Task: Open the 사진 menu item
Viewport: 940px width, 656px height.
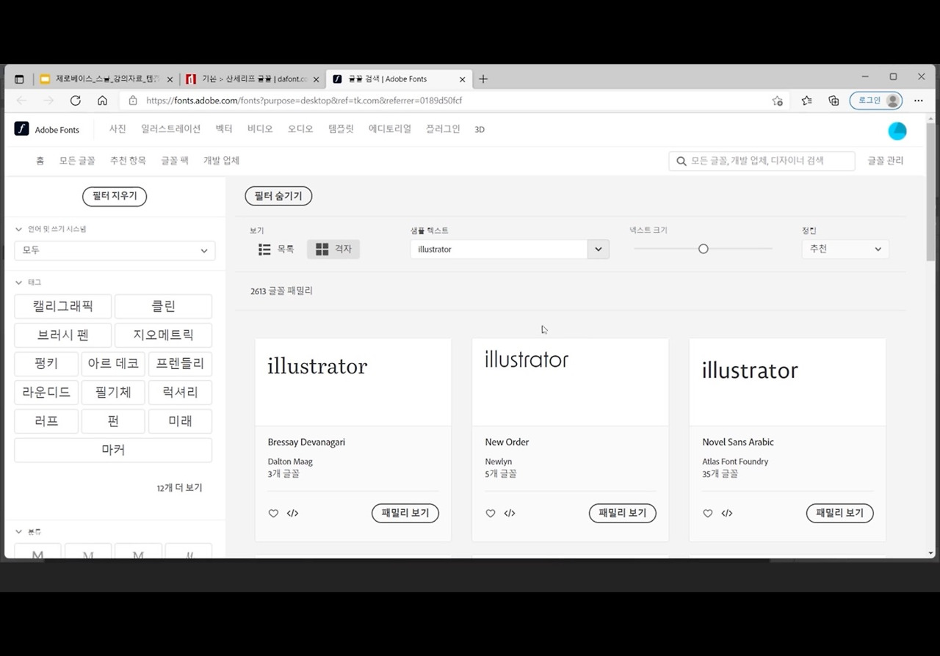Action: click(117, 129)
